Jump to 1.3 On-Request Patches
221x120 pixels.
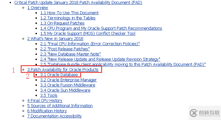click(62, 23)
